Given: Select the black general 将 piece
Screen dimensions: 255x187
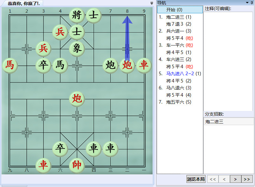Looking at the screenshot, I should coord(76,15).
